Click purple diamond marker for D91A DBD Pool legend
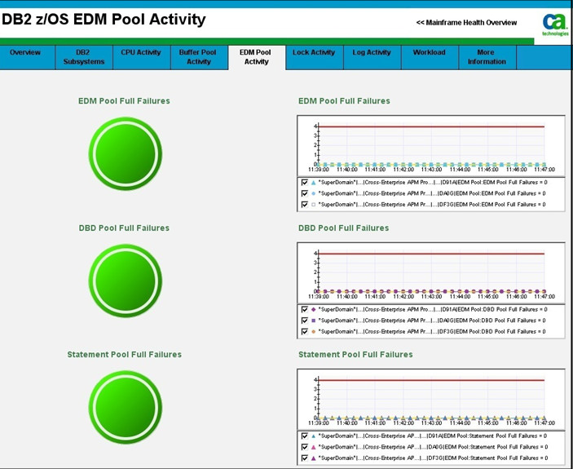Screen dimensions: 573x469 point(313,309)
